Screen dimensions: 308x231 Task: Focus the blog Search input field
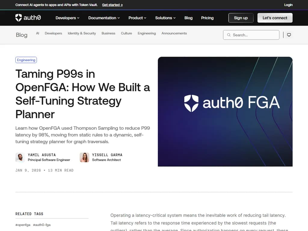click(x=254, y=35)
